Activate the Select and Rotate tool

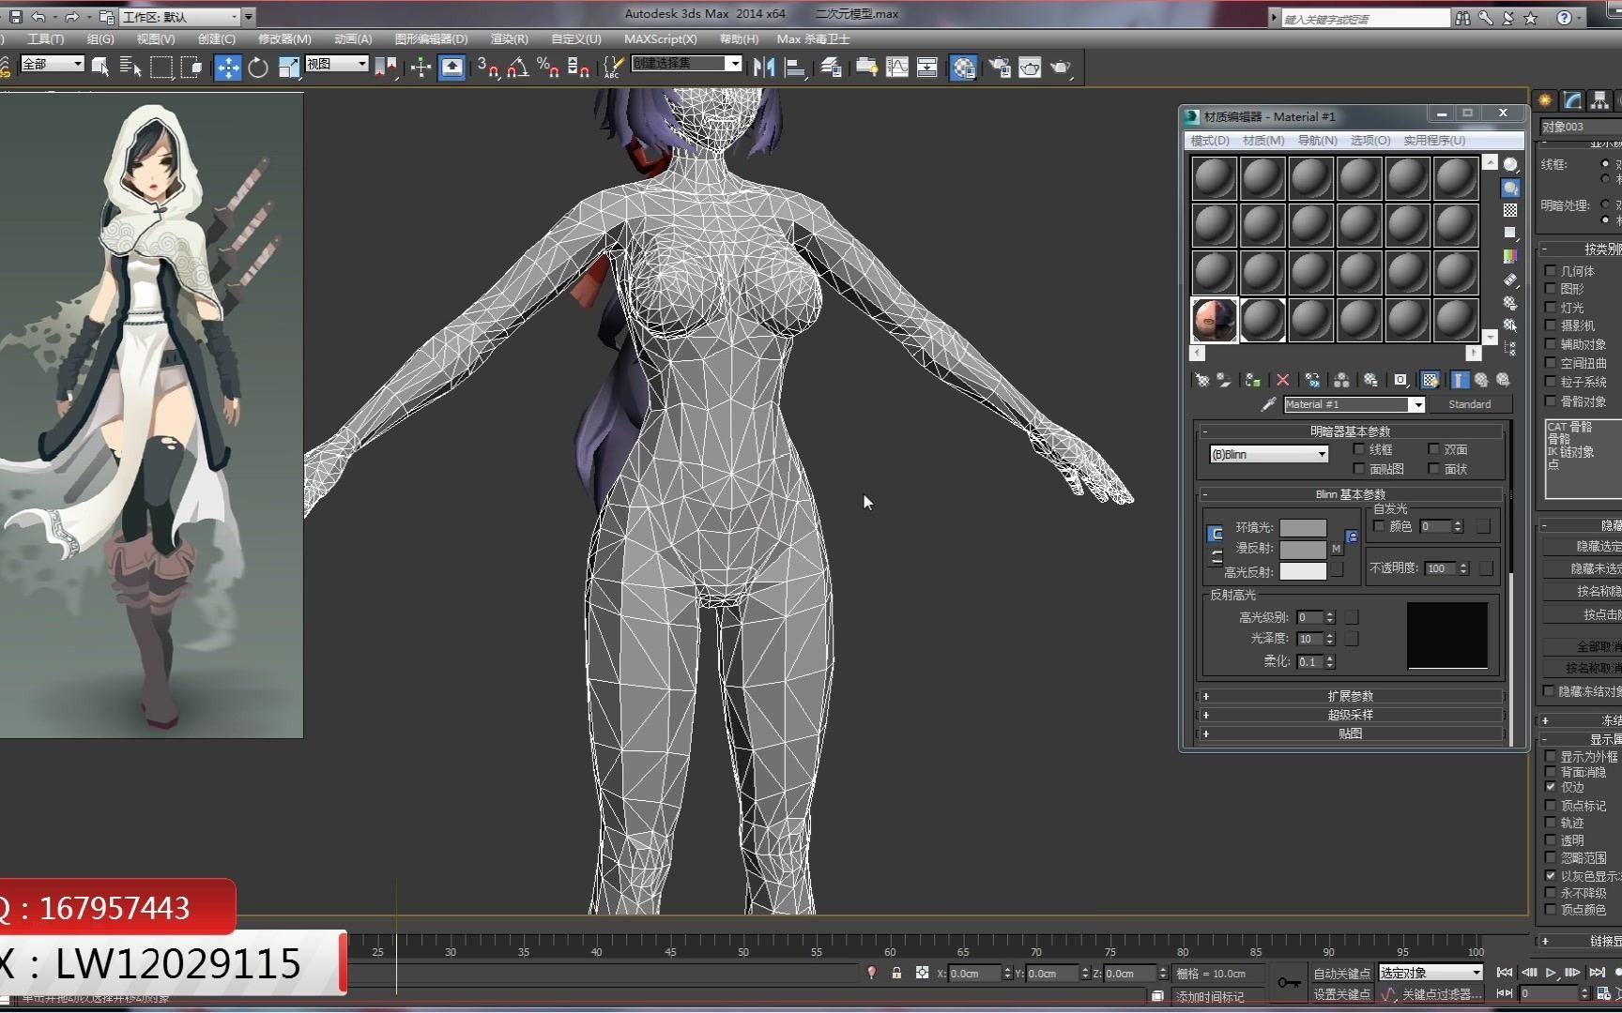tap(258, 67)
